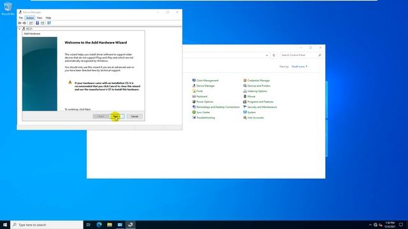Show hidden system tray icons
Screen dimensions: 408x229
tap(370, 225)
